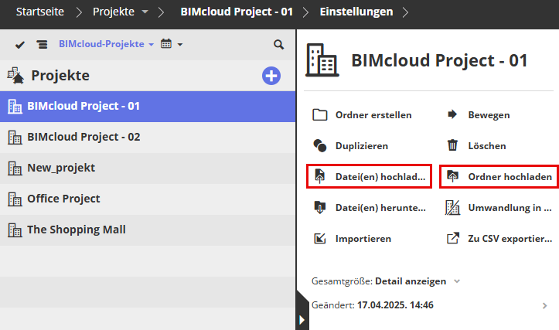Click Löschen action
This screenshot has height=330, width=559.
487,146
